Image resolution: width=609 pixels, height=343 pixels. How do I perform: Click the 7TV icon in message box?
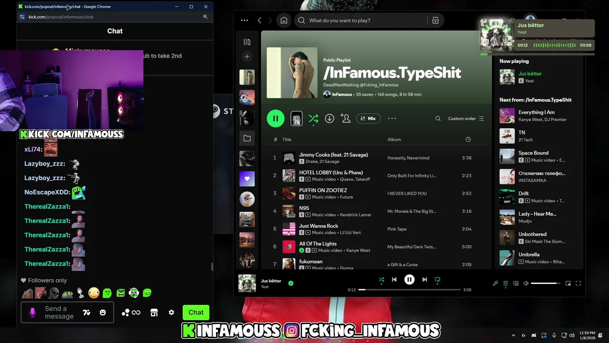tap(87, 313)
